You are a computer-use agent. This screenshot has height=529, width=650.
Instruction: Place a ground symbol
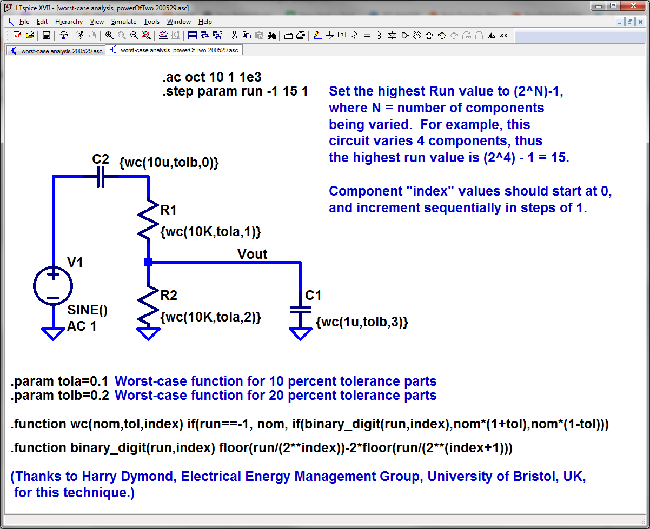tap(329, 36)
